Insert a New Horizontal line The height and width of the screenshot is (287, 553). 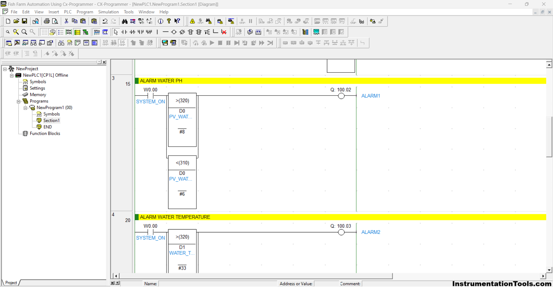[165, 32]
